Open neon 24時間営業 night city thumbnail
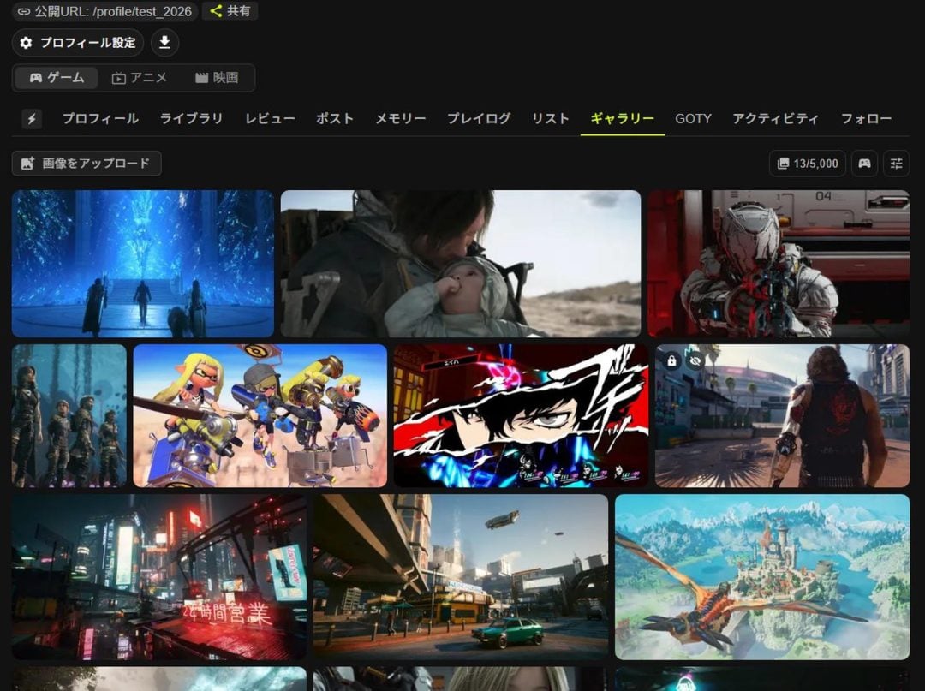This screenshot has width=925, height=691. pyautogui.click(x=159, y=577)
